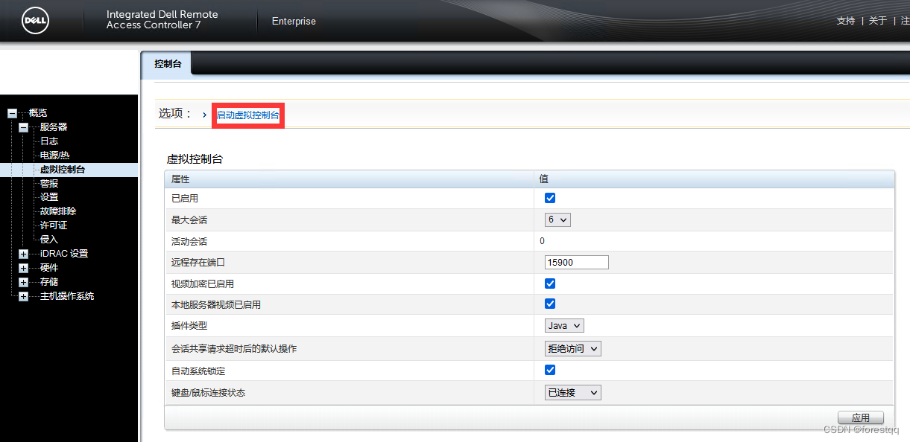Open the 支持 link in header
The image size is (910, 442).
click(846, 21)
